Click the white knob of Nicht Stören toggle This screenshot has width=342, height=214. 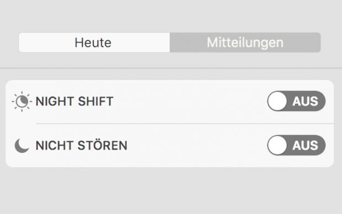[x=277, y=145]
